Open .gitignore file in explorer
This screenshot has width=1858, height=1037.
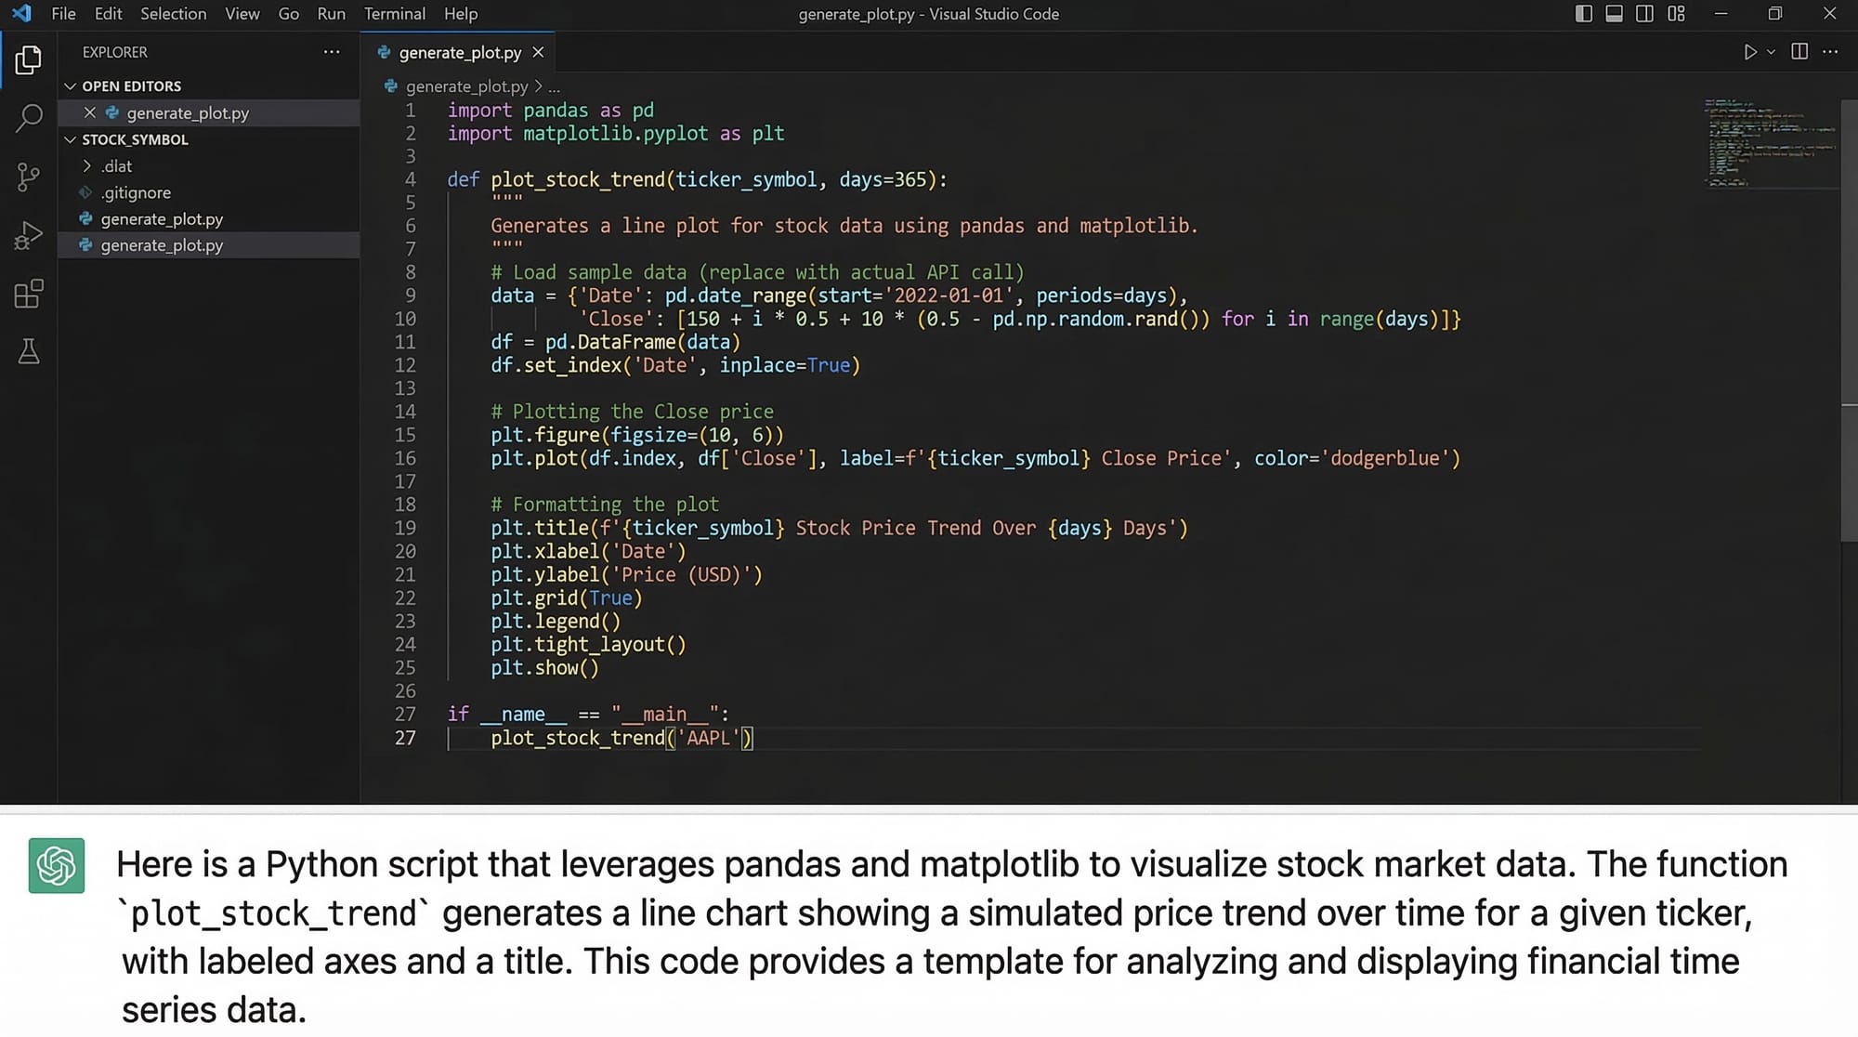(x=136, y=192)
